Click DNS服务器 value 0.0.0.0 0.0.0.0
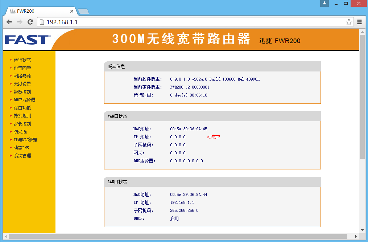The height and width of the screenshot is (242, 368). pos(187,161)
